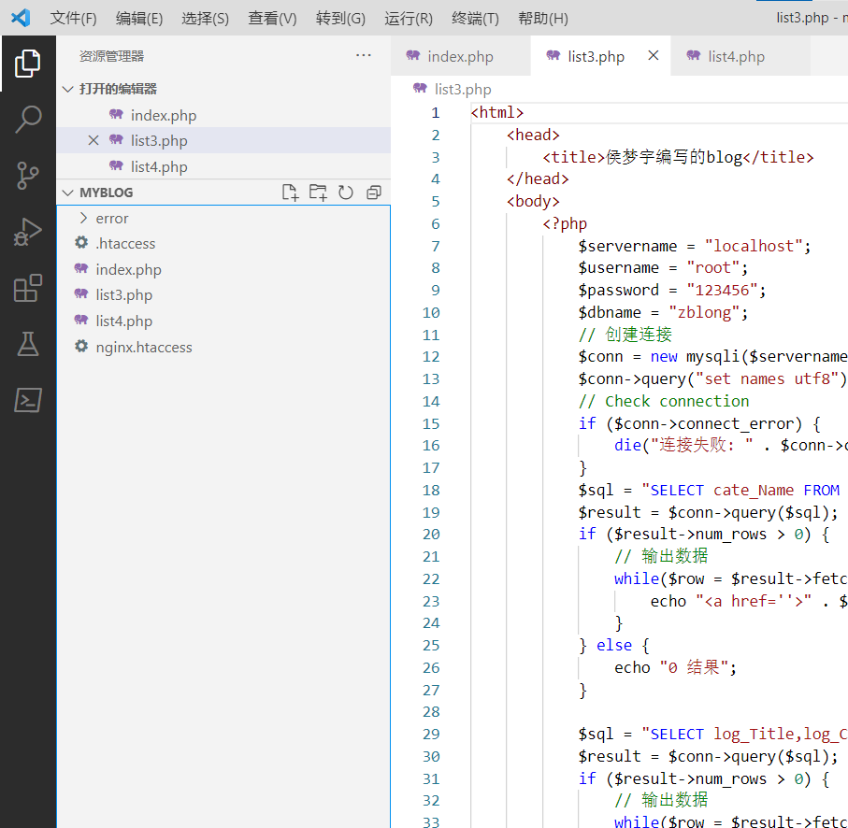Screen dimensions: 848x828
Task: Click PHP icon beside index.php in MYBLOG
Action: pos(81,268)
